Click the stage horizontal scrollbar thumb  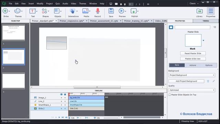pyautogui.click(x=97, y=87)
